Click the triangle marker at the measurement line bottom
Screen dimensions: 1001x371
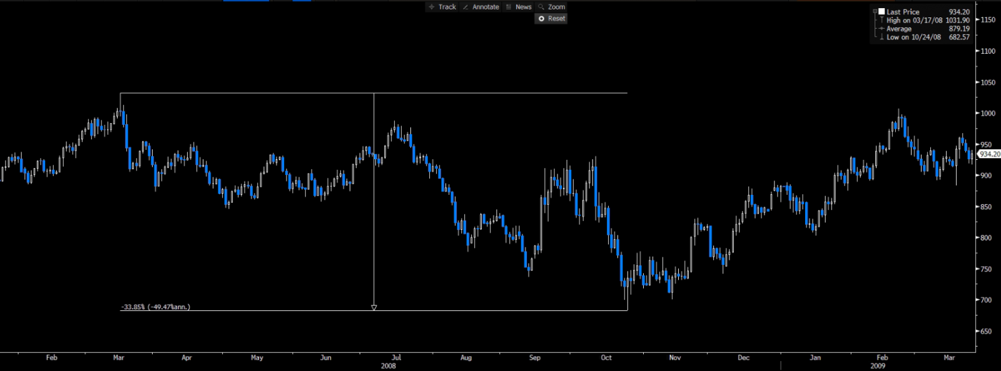[374, 307]
